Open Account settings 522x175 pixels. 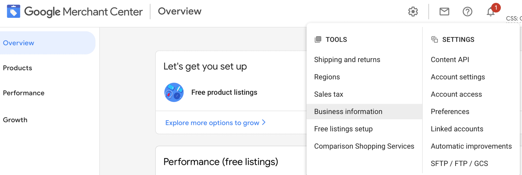click(x=458, y=77)
